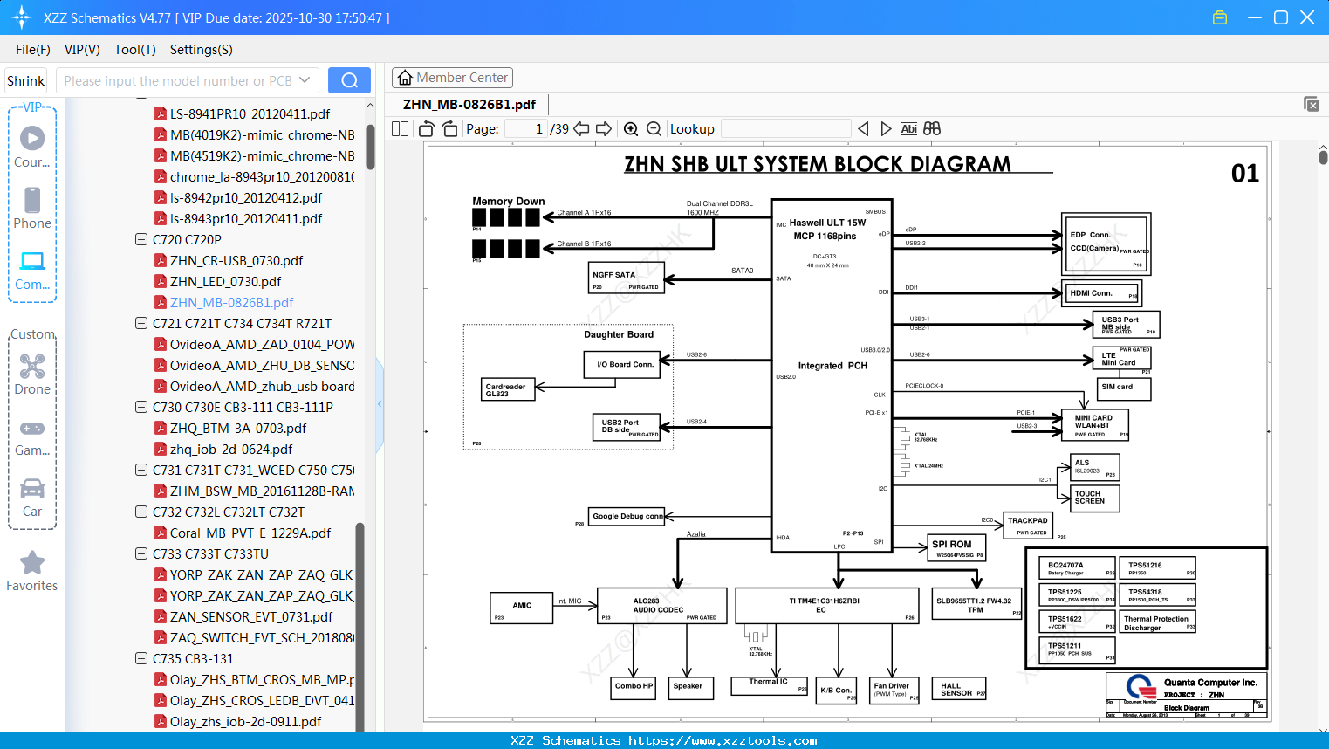
Task: Open Coral_MB_PVT_E_1229A.pdf
Action: pos(250,533)
